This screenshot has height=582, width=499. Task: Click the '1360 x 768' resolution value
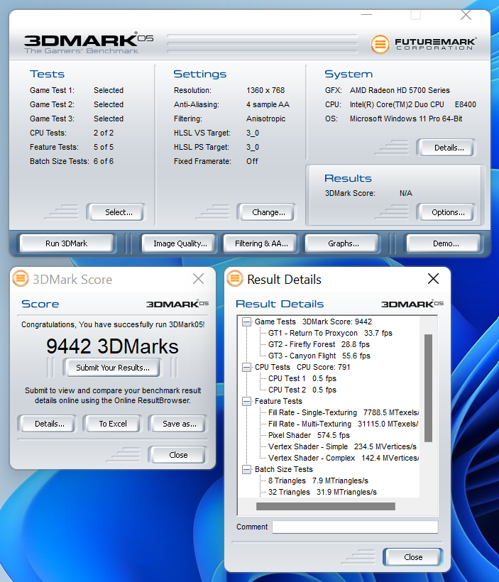[265, 90]
